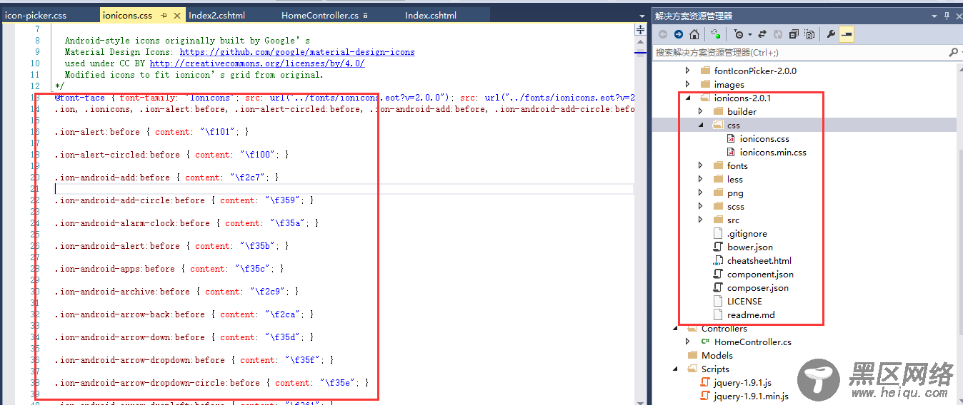This screenshot has height=405, width=963.
Task: Expand the fonts folder
Action: [701, 165]
